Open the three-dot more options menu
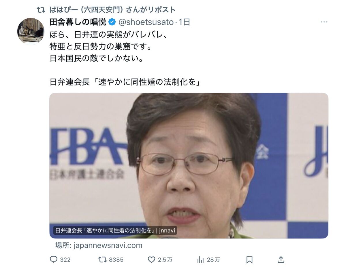Screen dimensions: 346x269 coord(324,22)
